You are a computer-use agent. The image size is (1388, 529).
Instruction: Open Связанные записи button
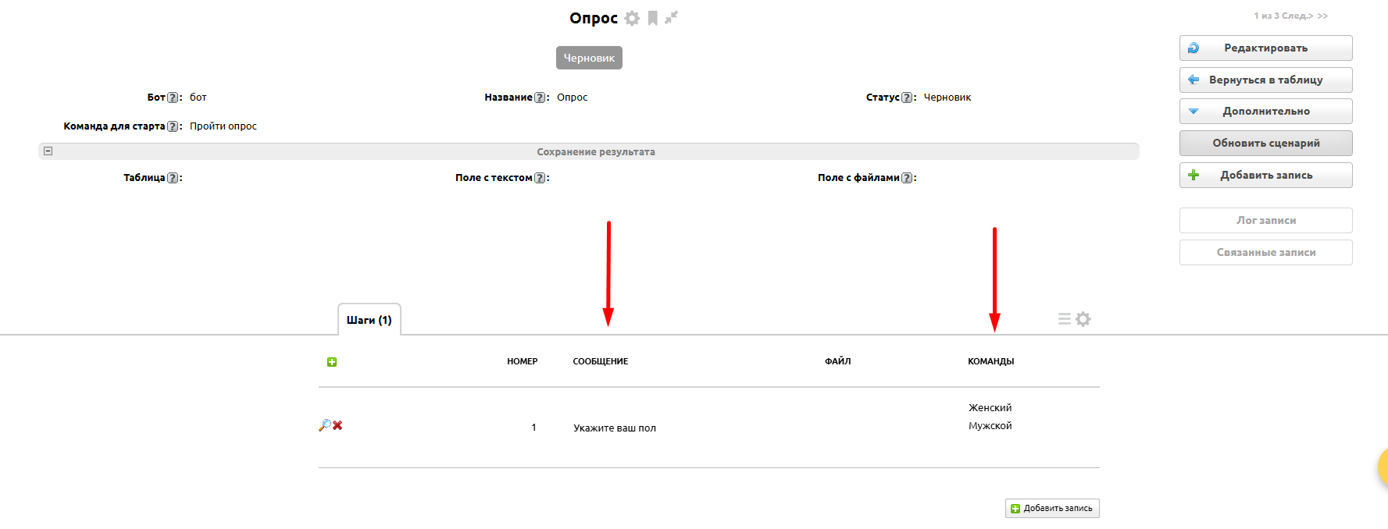point(1265,253)
